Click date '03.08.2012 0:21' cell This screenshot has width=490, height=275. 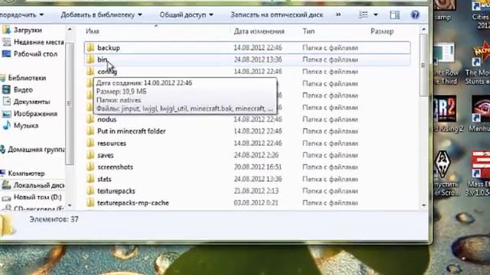pyautogui.click(x=256, y=202)
